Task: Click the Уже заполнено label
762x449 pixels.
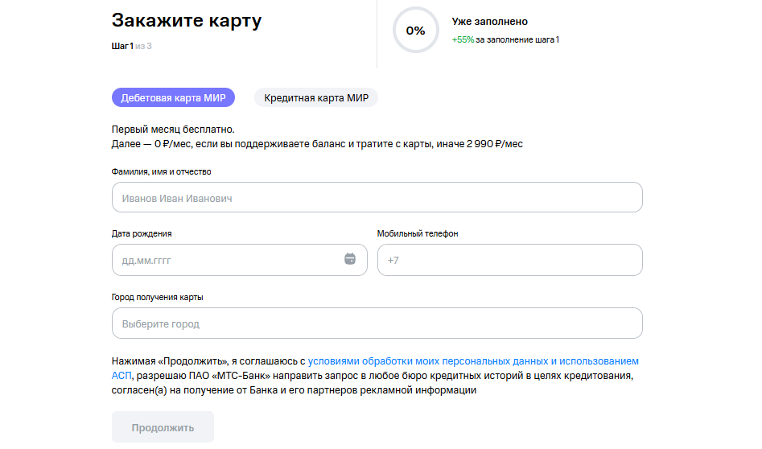Action: pos(489,22)
